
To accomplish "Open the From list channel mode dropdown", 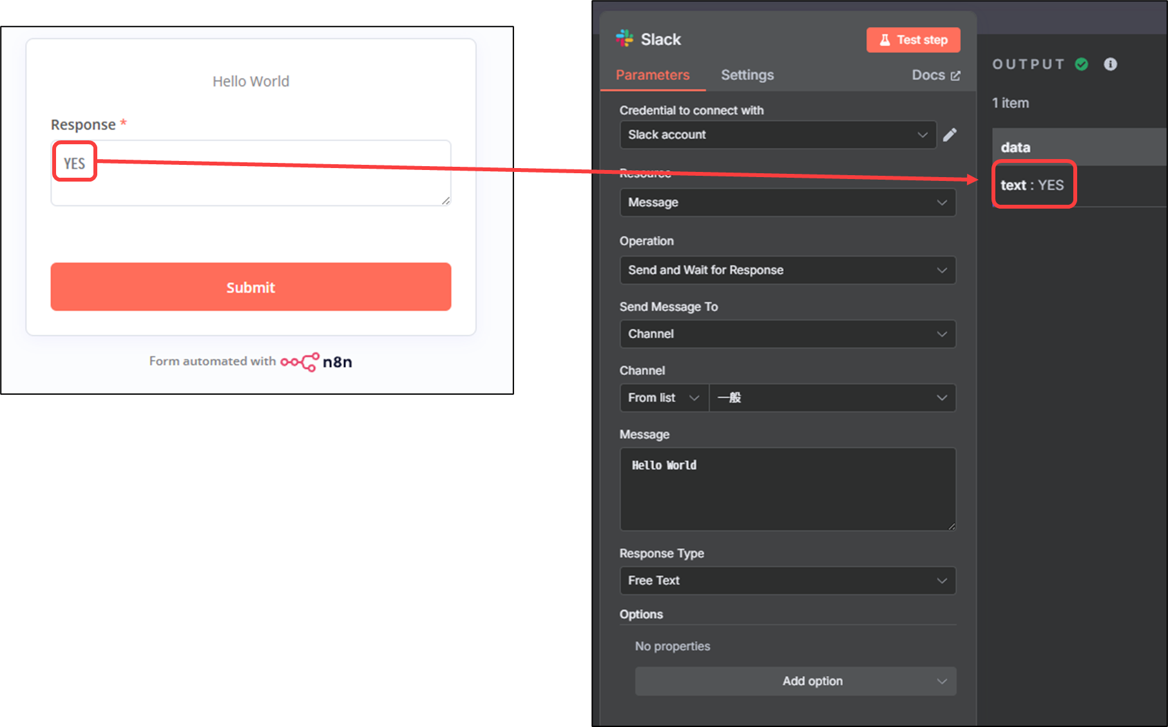I will click(664, 398).
